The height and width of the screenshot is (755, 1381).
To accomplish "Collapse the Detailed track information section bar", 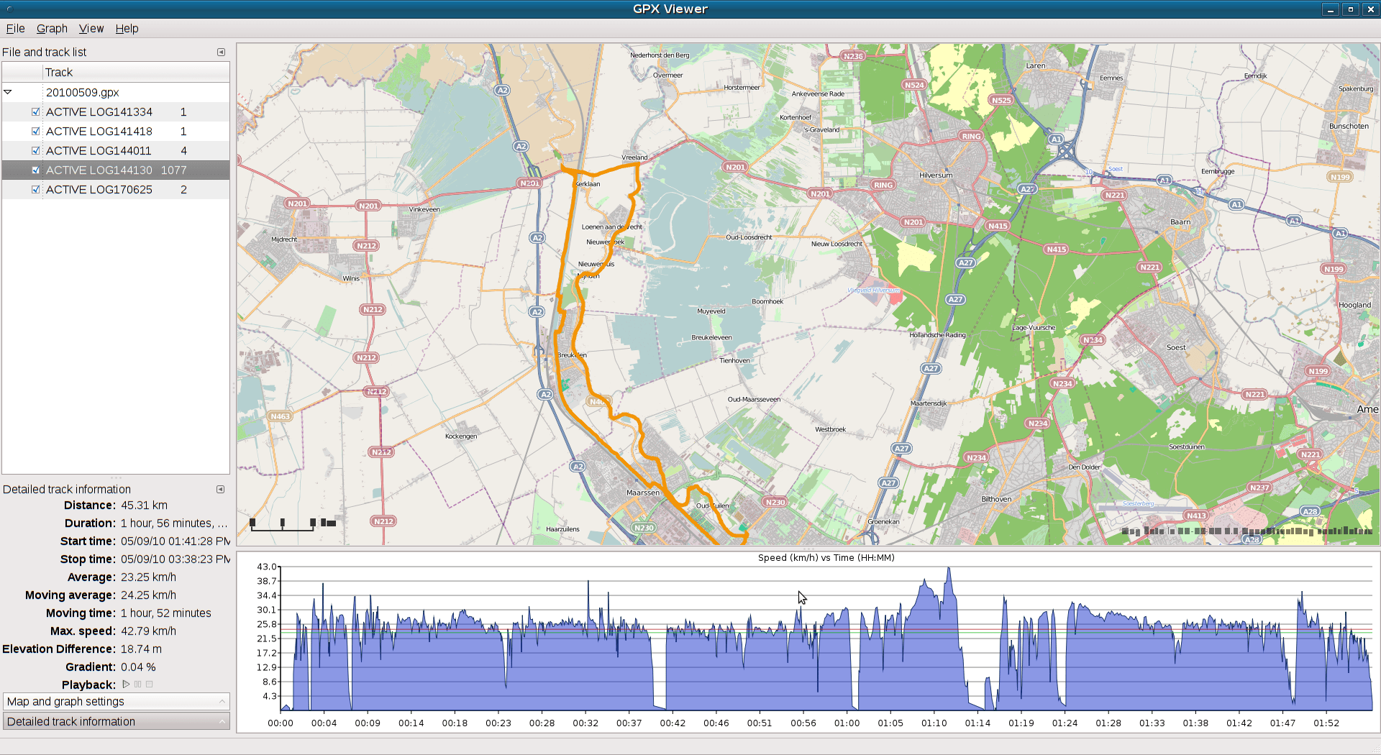I will 115,722.
